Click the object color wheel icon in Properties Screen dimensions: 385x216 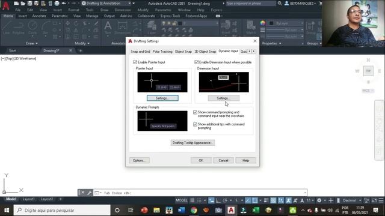pyautogui.click(x=263, y=23)
